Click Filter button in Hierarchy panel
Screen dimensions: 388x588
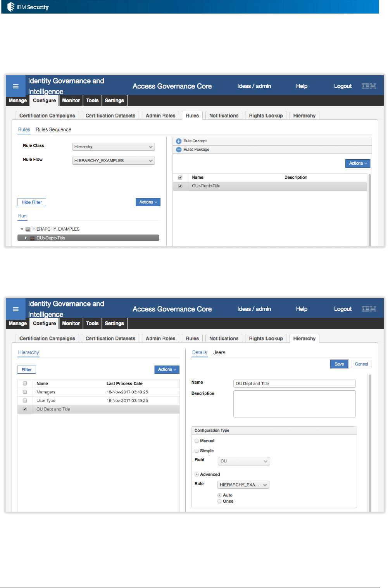27,369
